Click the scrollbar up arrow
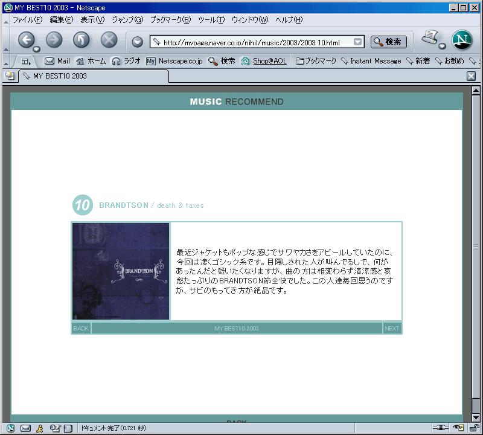The height and width of the screenshot is (435, 483). [476, 91]
